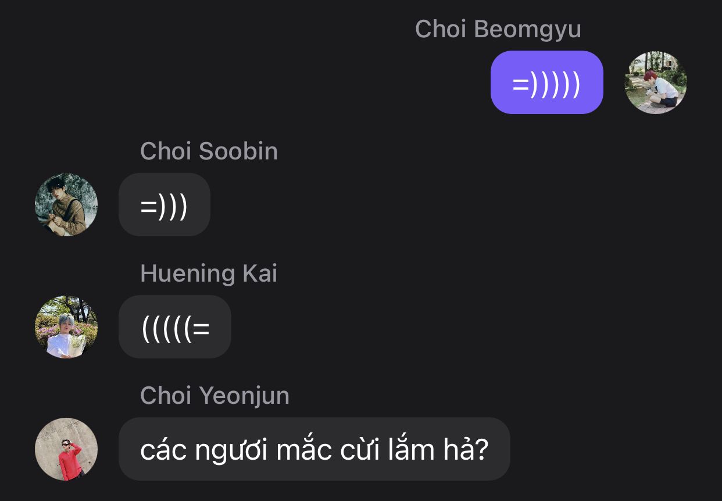Tap the avatar beside the purple bubble

[x=656, y=83]
